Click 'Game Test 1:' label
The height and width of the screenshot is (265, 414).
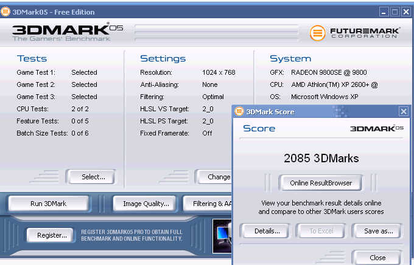36,72
